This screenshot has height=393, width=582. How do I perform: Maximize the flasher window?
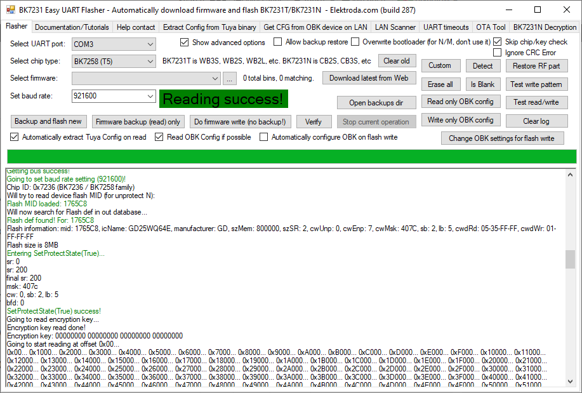[538, 10]
